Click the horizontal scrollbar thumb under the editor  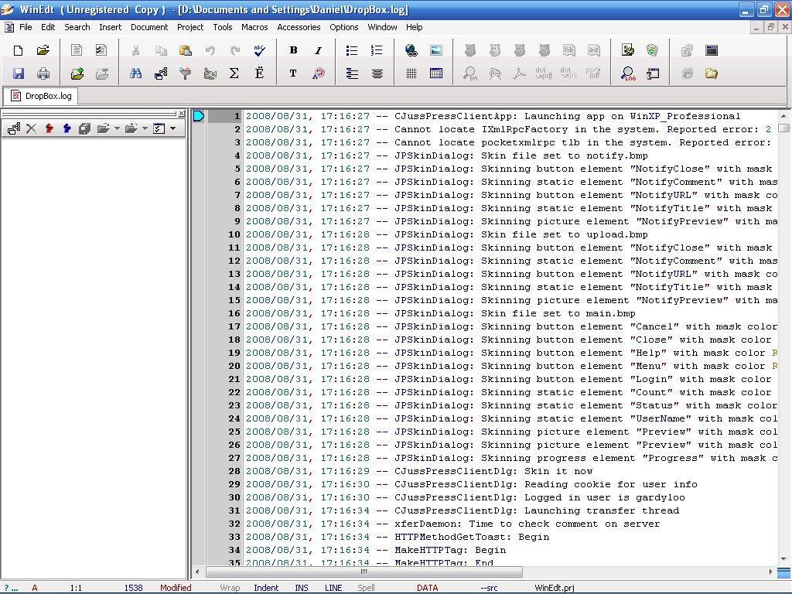pyautogui.click(x=364, y=572)
